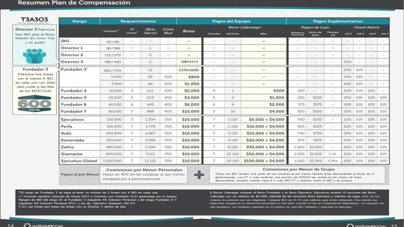Click the Director 3 people group icon
Viewport: 404px width, 227px height.
tap(34, 55)
